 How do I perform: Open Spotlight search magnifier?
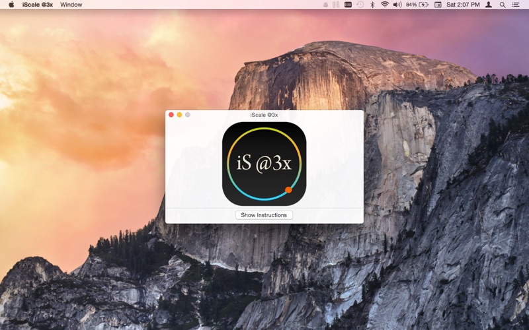click(503, 5)
